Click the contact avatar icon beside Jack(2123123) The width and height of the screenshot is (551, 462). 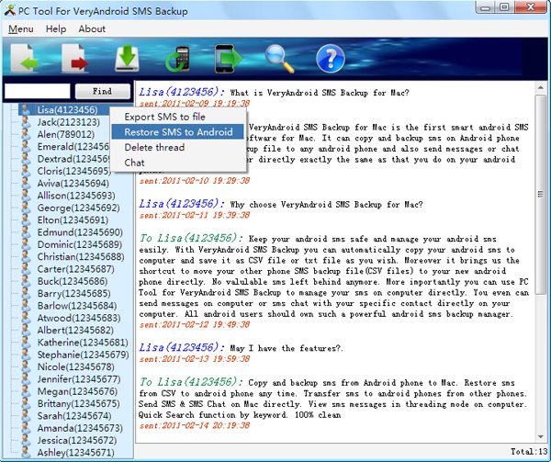26,122
